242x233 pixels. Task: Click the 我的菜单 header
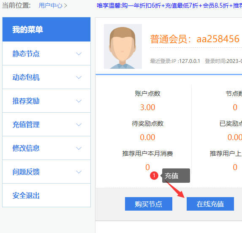pos(46,29)
